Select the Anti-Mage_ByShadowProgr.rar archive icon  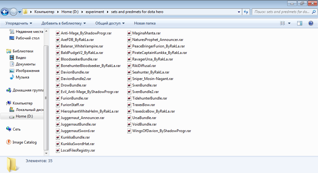(x=58, y=33)
